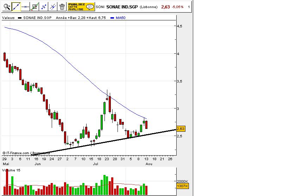285x196 pixels.
Task: Click the black SONAE legend color marker
Action: pos(20,18)
